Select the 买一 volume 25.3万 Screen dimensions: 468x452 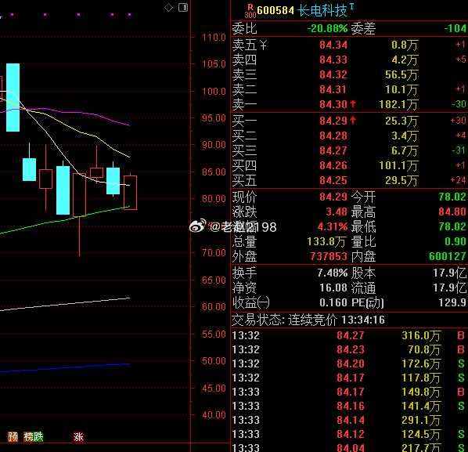pyautogui.click(x=401, y=121)
